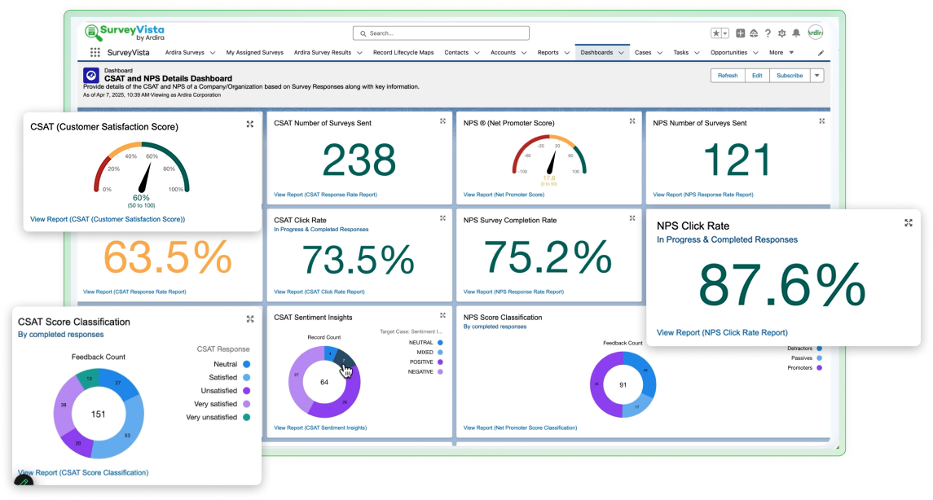Expand the NPS Click Rate widget
The image size is (933, 500).
point(908,223)
